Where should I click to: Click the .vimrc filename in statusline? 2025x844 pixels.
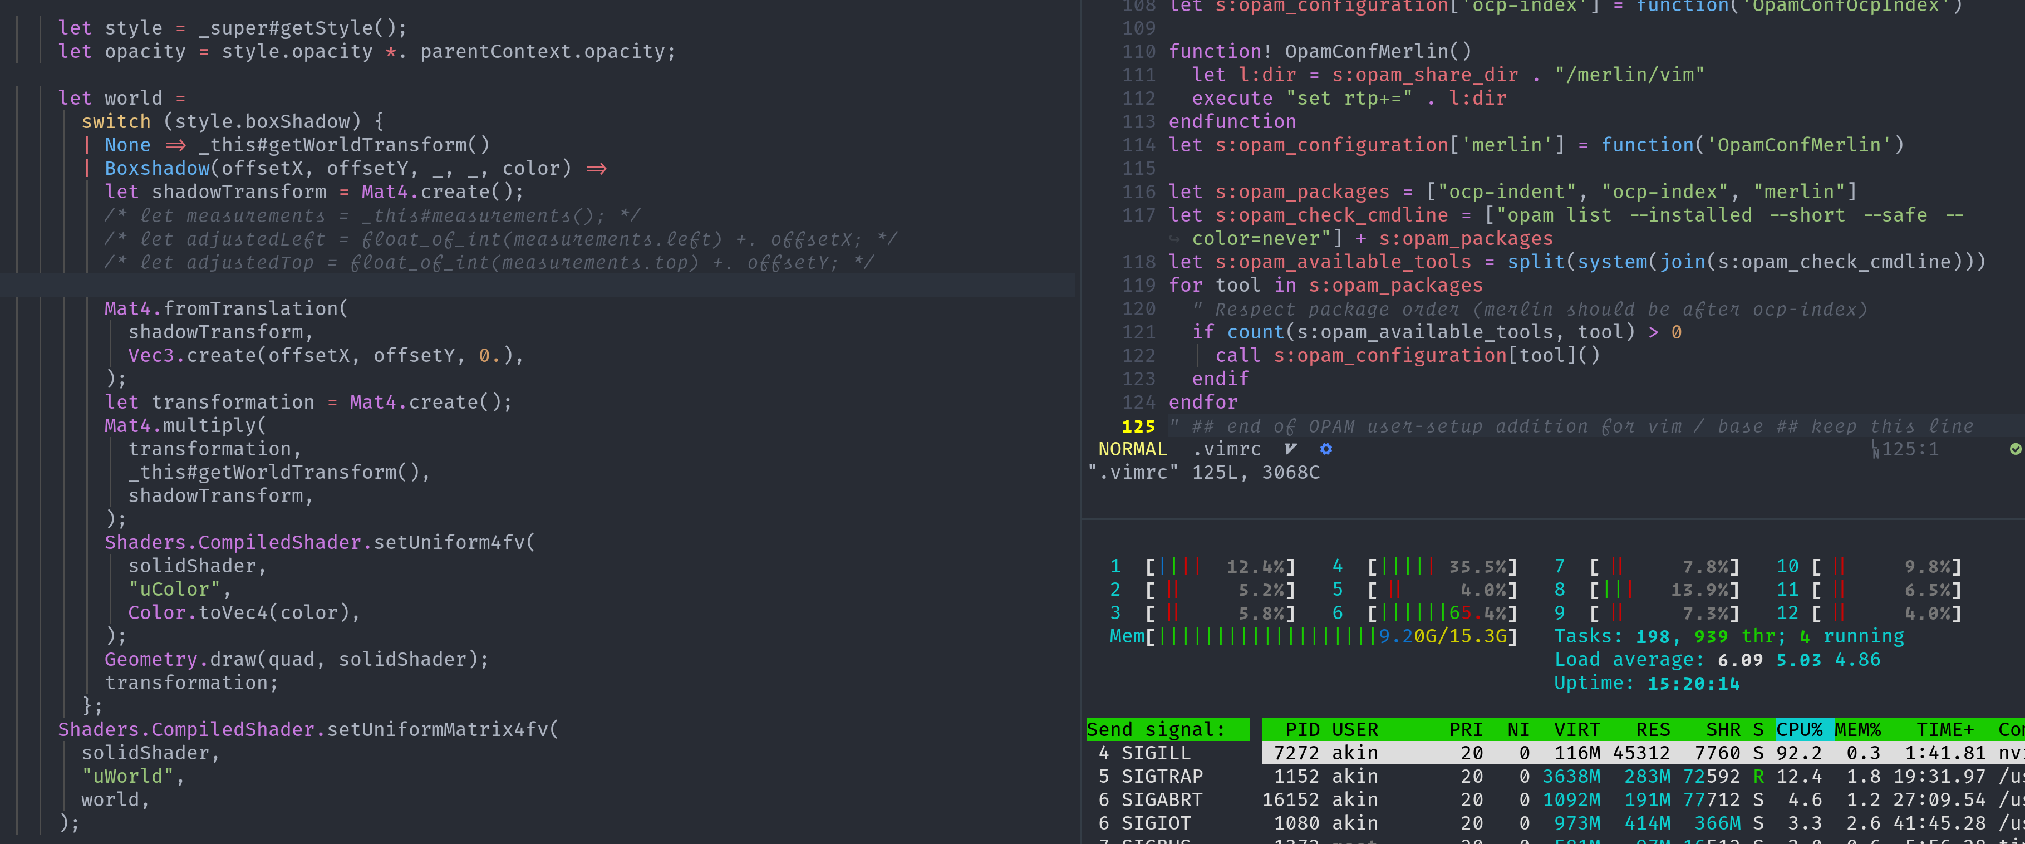(x=1226, y=449)
